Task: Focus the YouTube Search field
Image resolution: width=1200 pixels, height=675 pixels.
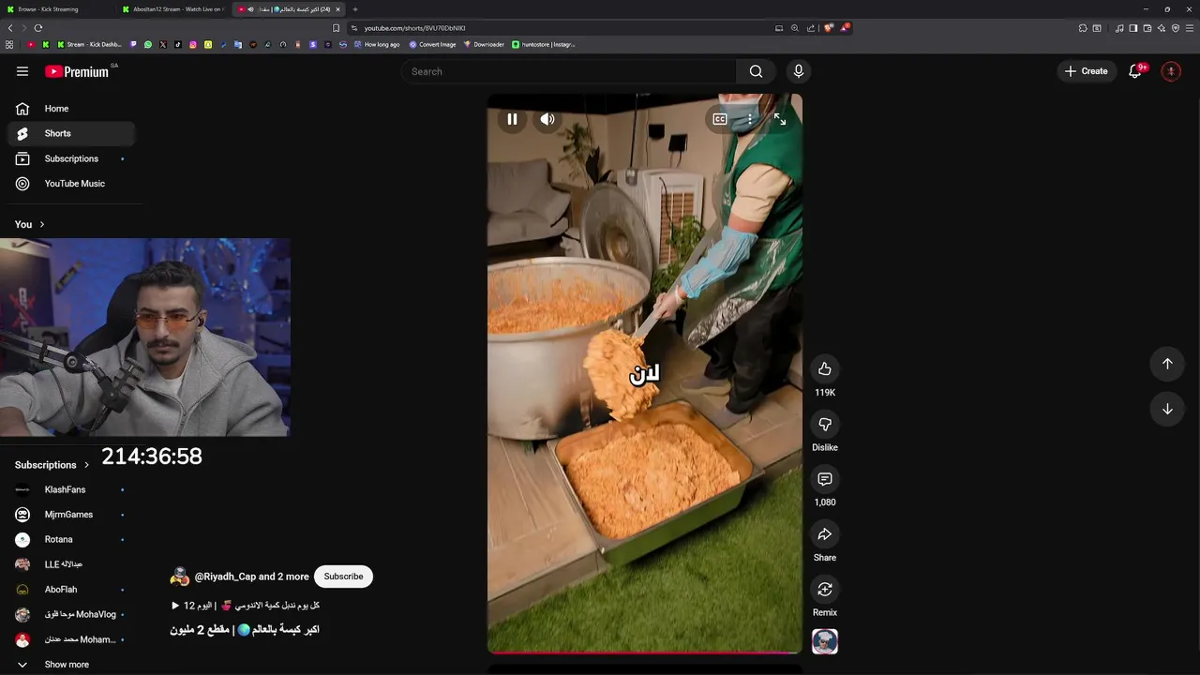Action: pos(569,71)
